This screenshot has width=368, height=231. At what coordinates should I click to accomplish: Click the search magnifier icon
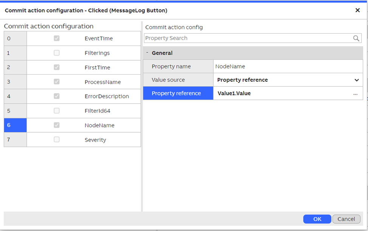point(356,38)
